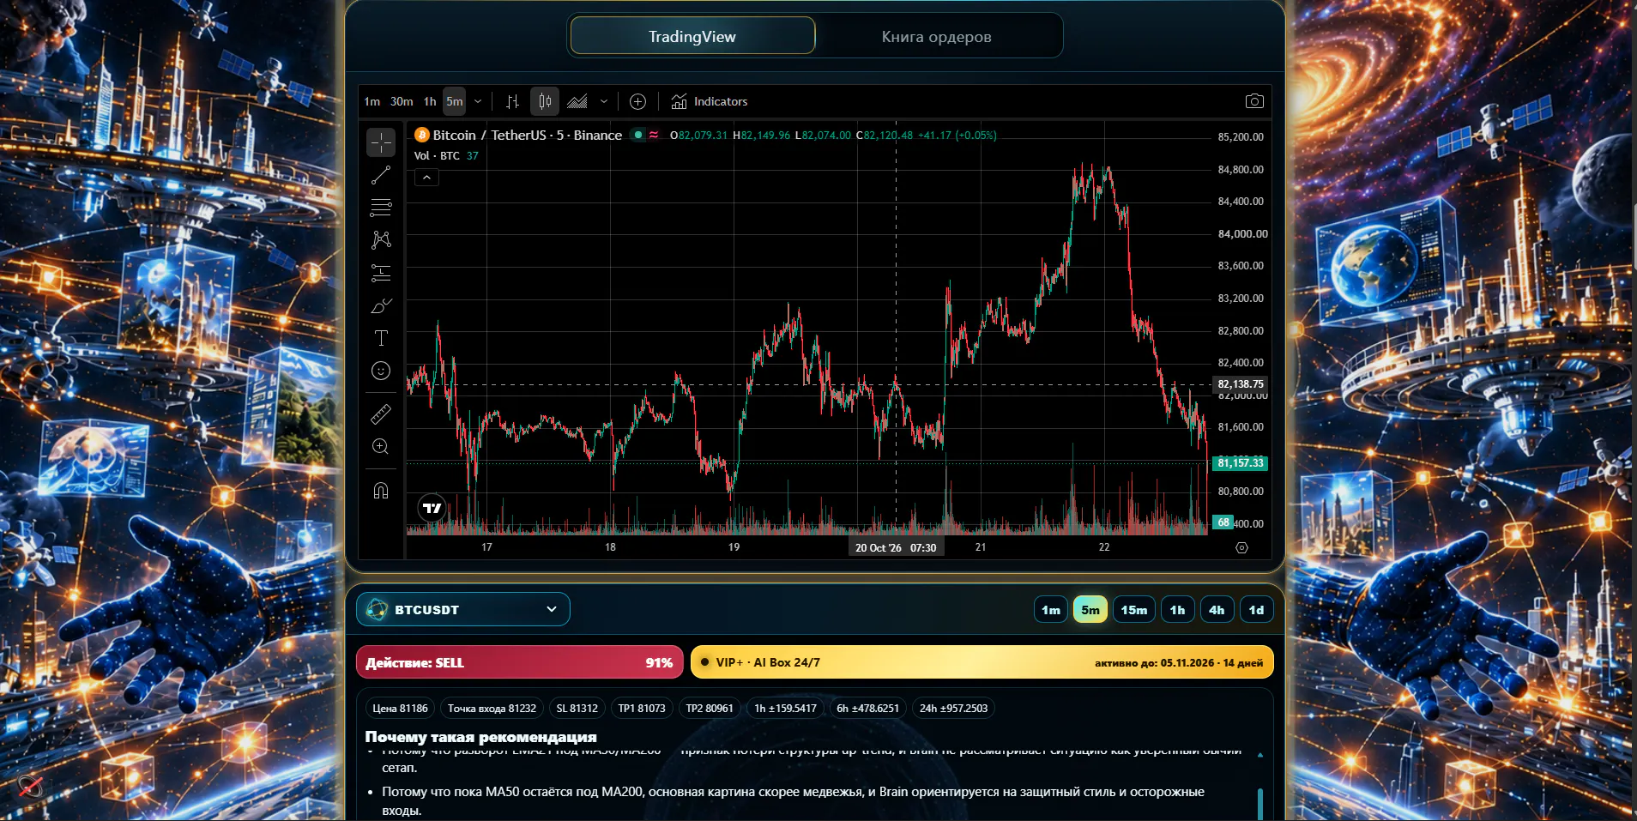Activate the zoom in tool
The height and width of the screenshot is (821, 1637).
381,447
